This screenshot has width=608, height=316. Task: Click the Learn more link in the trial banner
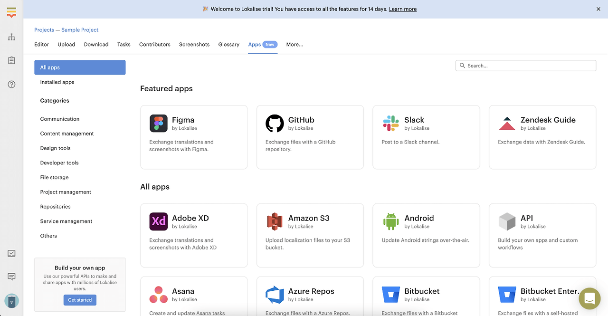point(402,9)
